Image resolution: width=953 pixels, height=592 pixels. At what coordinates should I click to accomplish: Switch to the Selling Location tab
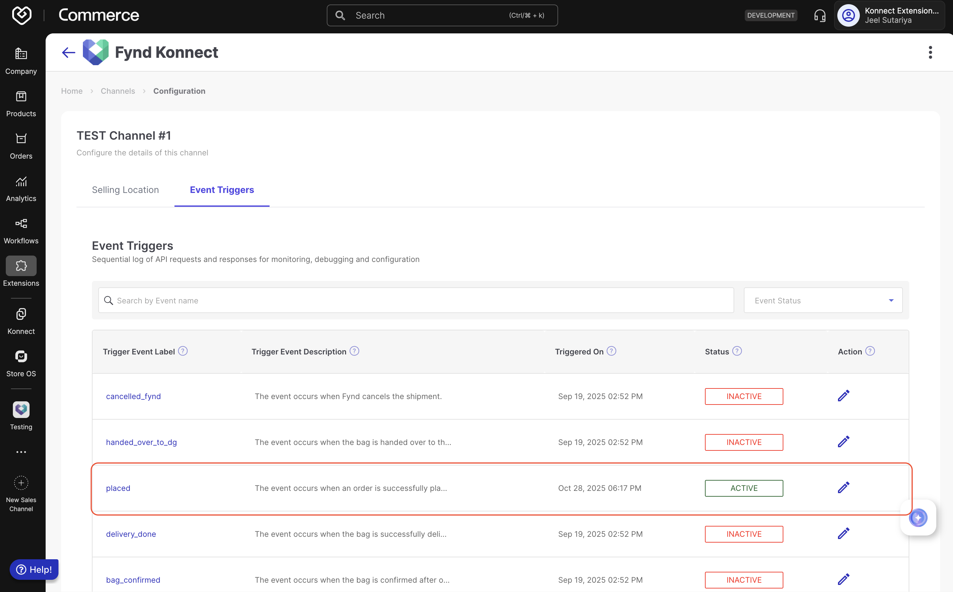(125, 190)
